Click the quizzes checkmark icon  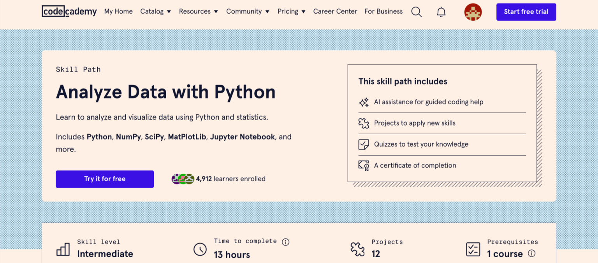[363, 144]
